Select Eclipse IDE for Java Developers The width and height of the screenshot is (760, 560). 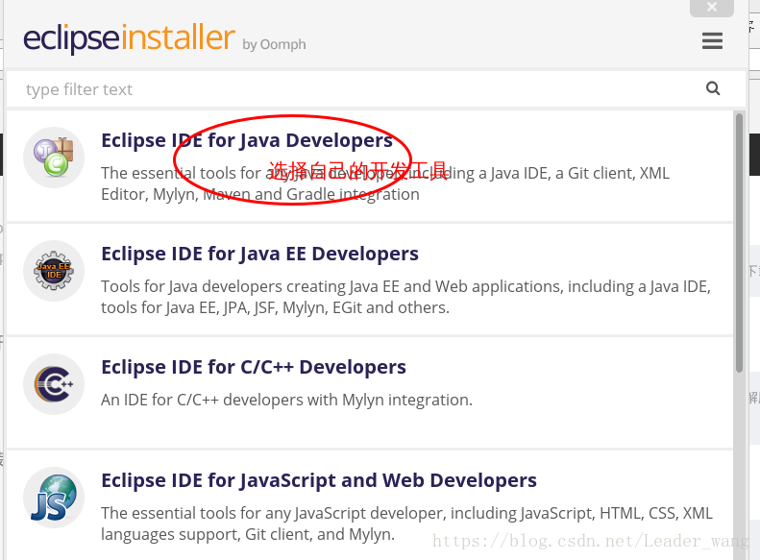pyautogui.click(x=247, y=140)
